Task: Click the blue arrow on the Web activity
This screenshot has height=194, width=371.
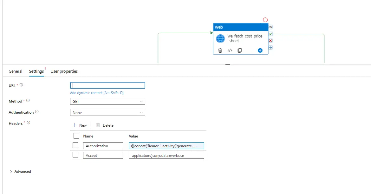Action: coord(260,50)
